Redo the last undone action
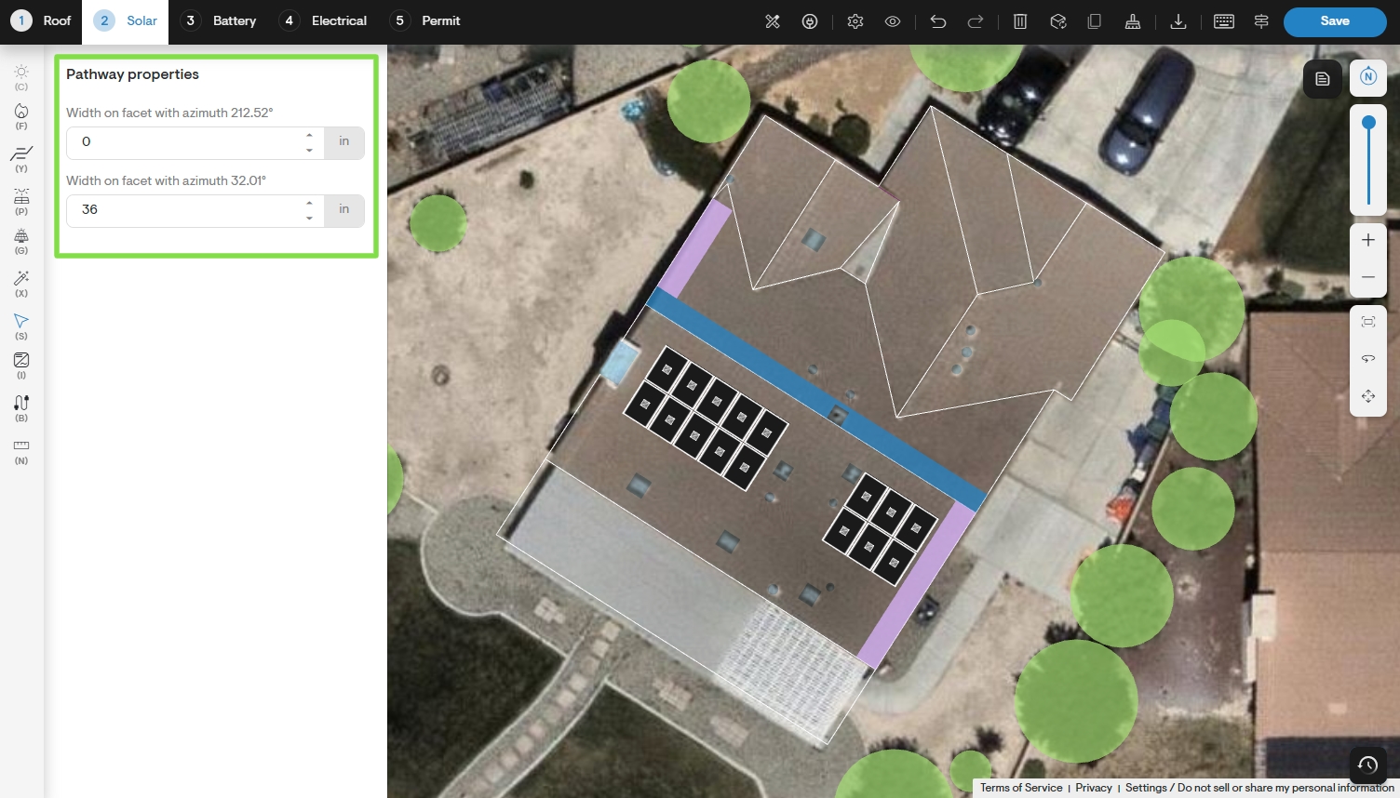Image resolution: width=1400 pixels, height=798 pixels. [976, 21]
